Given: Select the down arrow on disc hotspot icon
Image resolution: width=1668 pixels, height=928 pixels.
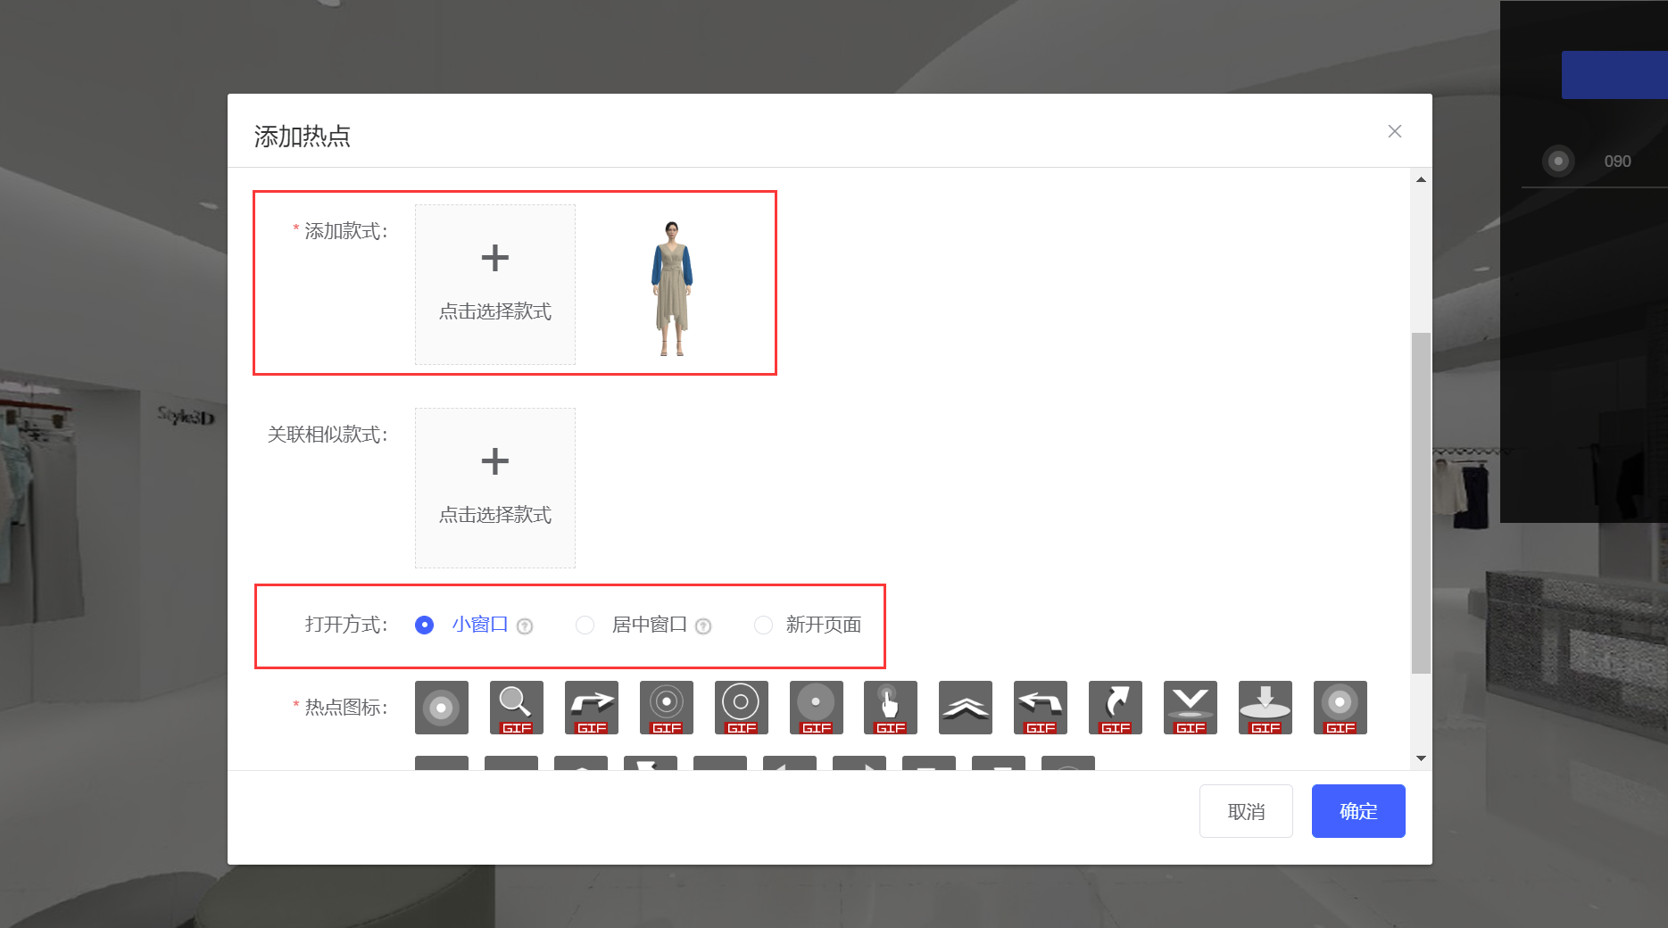Looking at the screenshot, I should [1265, 708].
